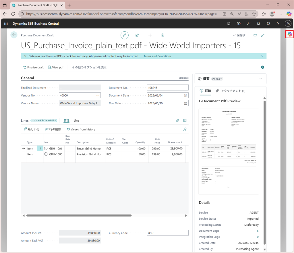Click the pencil edit icon
The width and height of the screenshot is (294, 253).
click(x=125, y=35)
